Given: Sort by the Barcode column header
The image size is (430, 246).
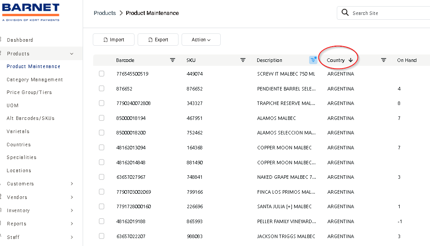Looking at the screenshot, I should (125, 60).
